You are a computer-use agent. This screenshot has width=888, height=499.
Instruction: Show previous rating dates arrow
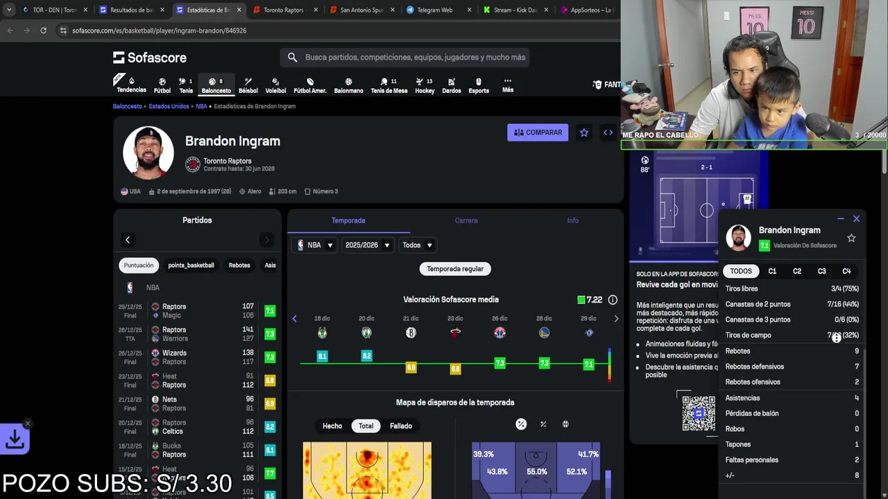(x=294, y=319)
